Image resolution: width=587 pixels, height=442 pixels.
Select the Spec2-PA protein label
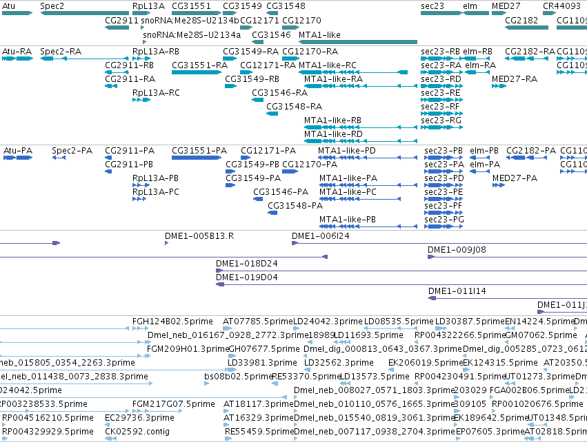point(72,151)
